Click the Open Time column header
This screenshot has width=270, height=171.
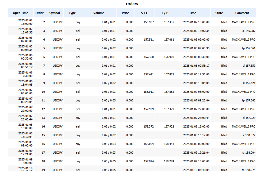tap(21, 13)
